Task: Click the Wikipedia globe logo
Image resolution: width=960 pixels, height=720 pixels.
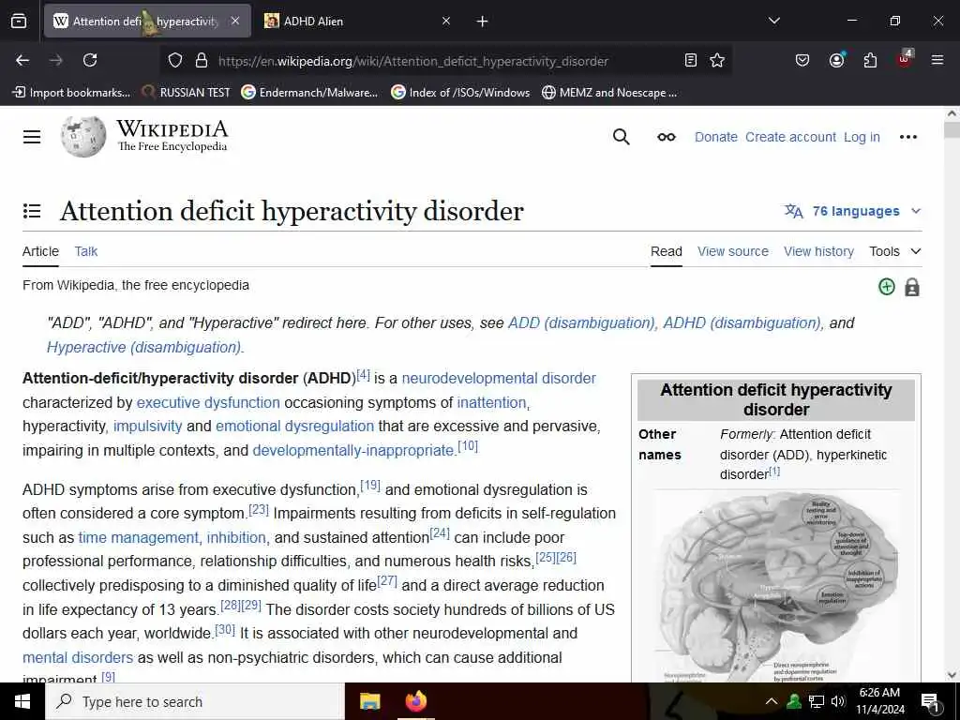Action: pyautogui.click(x=83, y=136)
